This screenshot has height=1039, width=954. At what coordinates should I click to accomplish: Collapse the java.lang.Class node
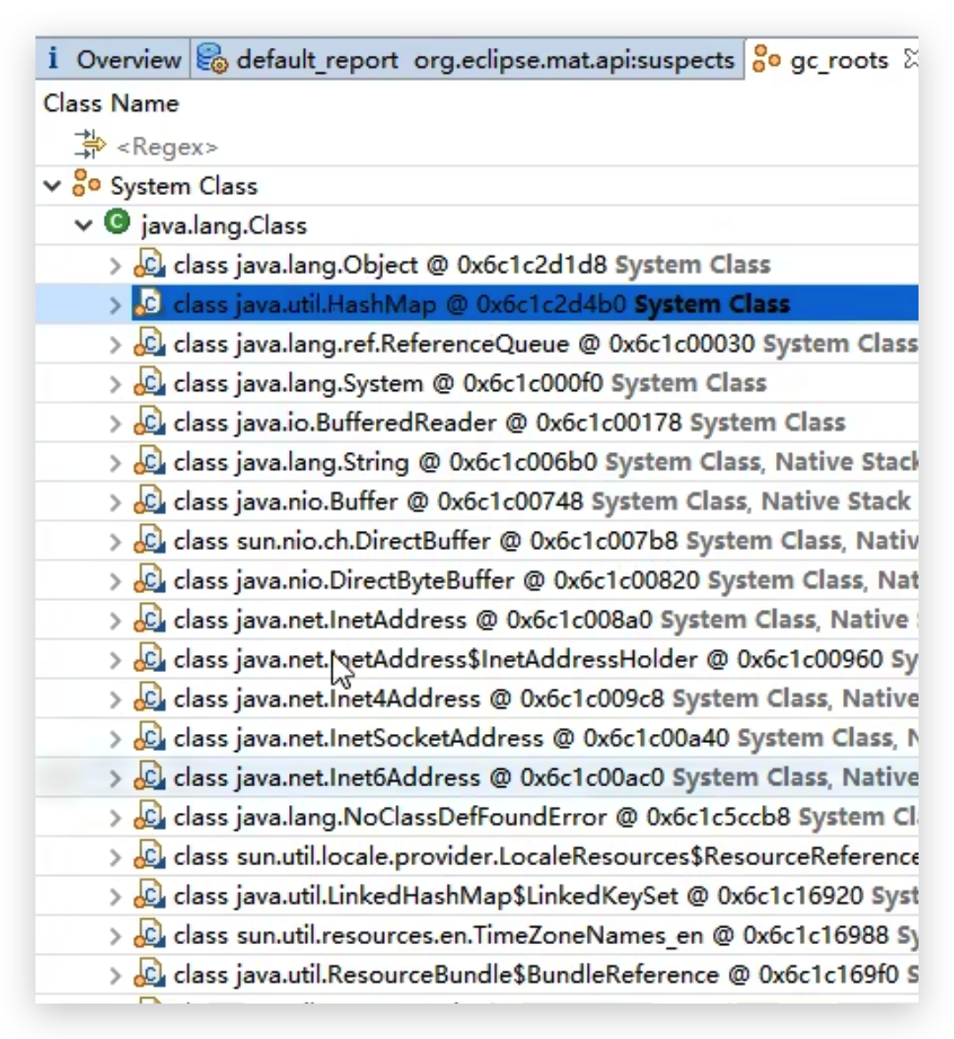coord(83,225)
